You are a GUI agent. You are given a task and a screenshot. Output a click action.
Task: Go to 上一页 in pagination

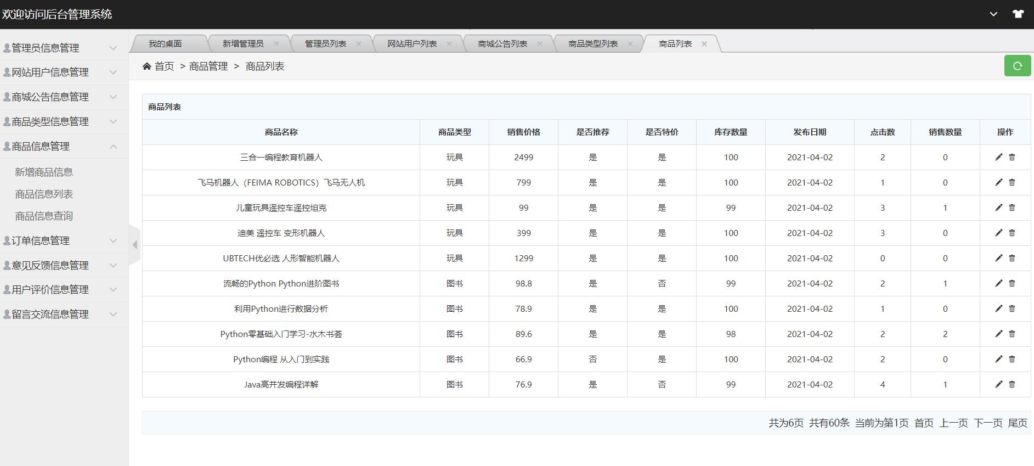pyautogui.click(x=953, y=423)
